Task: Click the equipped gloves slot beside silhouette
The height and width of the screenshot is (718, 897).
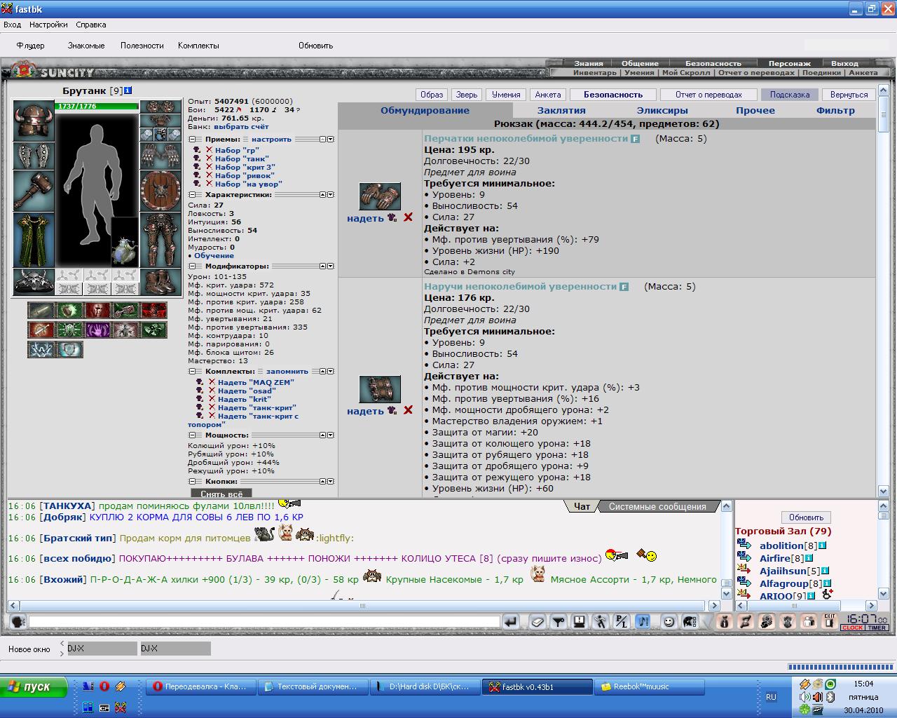Action: pyautogui.click(x=160, y=155)
